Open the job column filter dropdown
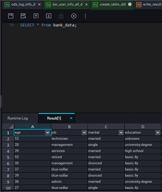This screenshot has height=192, width=162. [85, 132]
